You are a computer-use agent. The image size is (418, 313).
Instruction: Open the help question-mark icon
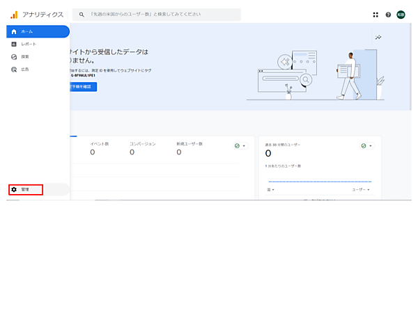coord(388,15)
